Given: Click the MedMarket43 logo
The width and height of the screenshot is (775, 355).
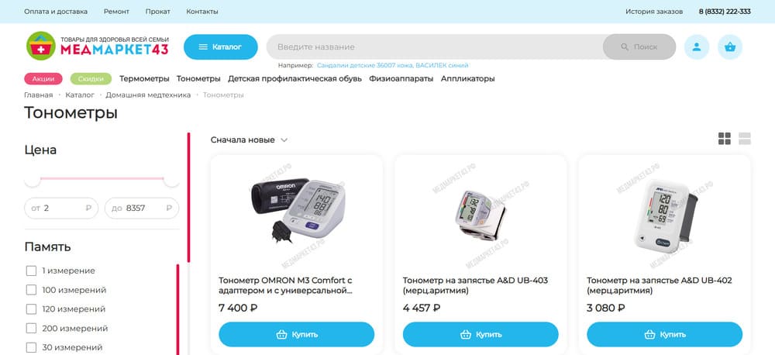Looking at the screenshot, I should point(98,46).
